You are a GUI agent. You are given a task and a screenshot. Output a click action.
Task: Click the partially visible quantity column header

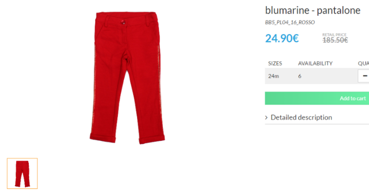[x=363, y=64]
